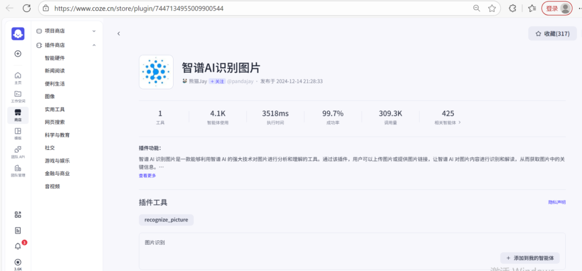The image size is (582, 271).
Task: Click the plus create icon in sidebar
Action: click(x=18, y=54)
